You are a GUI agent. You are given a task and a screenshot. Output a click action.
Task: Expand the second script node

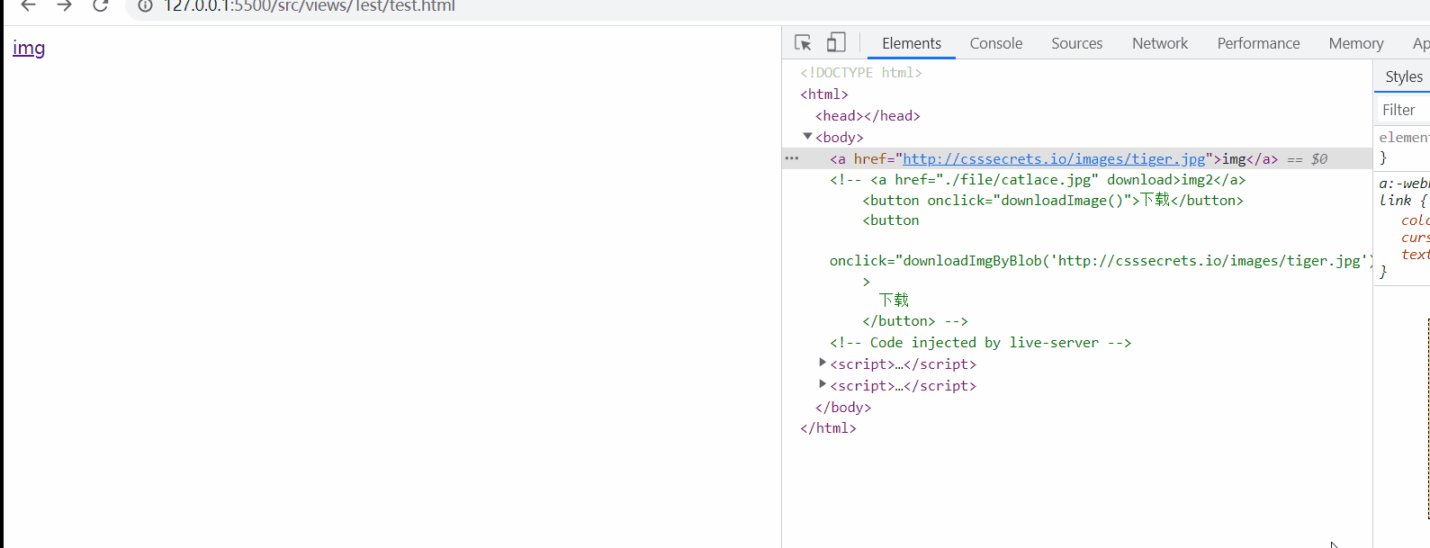click(x=822, y=384)
